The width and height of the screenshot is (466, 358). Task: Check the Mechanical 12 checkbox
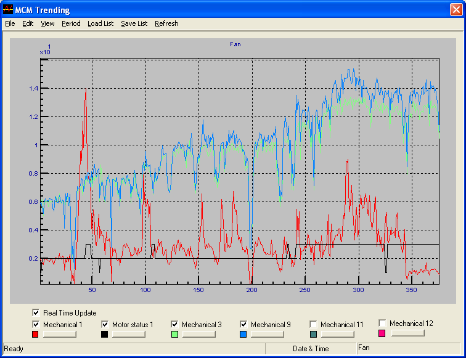pos(383,323)
